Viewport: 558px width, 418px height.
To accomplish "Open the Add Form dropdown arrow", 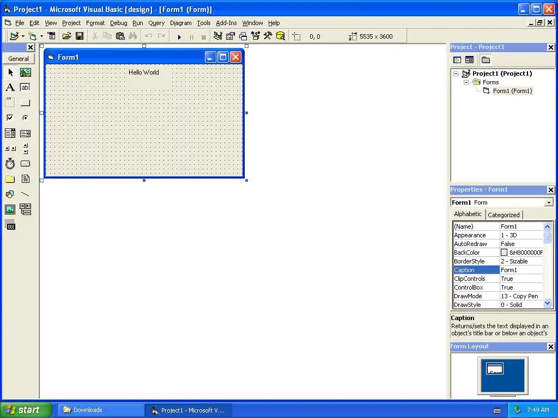I will [x=41, y=36].
